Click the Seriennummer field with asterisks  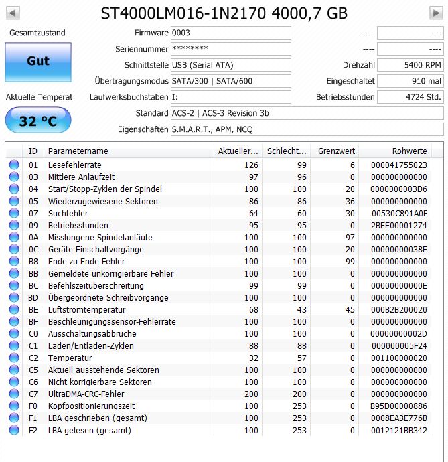click(231, 49)
